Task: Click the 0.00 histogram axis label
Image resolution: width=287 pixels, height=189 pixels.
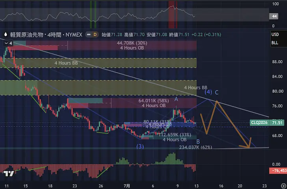Action: coord(276,164)
